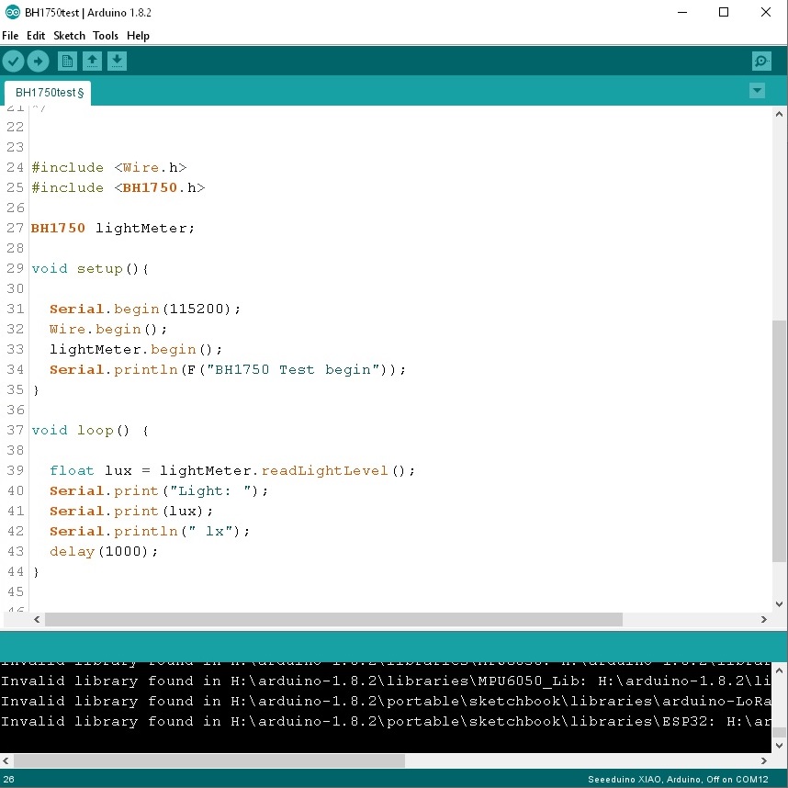Screen dimensions: 788x788
Task: Click 'Serial.begin(115200);' line
Action: (145, 309)
